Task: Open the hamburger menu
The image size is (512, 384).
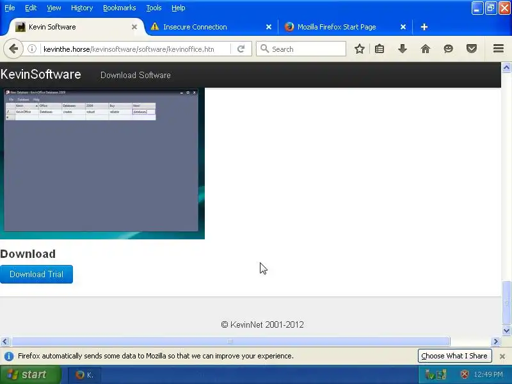Action: click(499, 49)
